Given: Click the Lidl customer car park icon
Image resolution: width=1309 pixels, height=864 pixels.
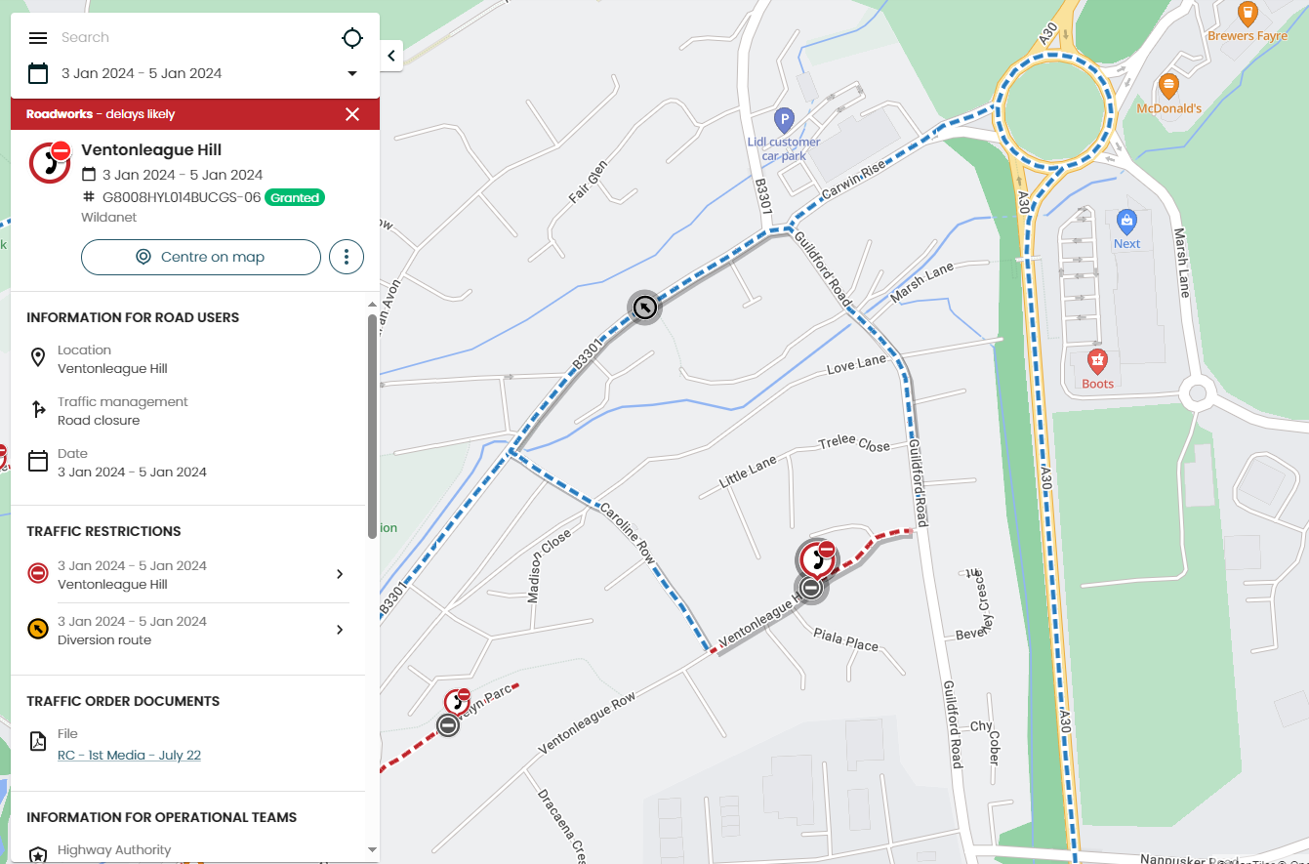Looking at the screenshot, I should (783, 121).
